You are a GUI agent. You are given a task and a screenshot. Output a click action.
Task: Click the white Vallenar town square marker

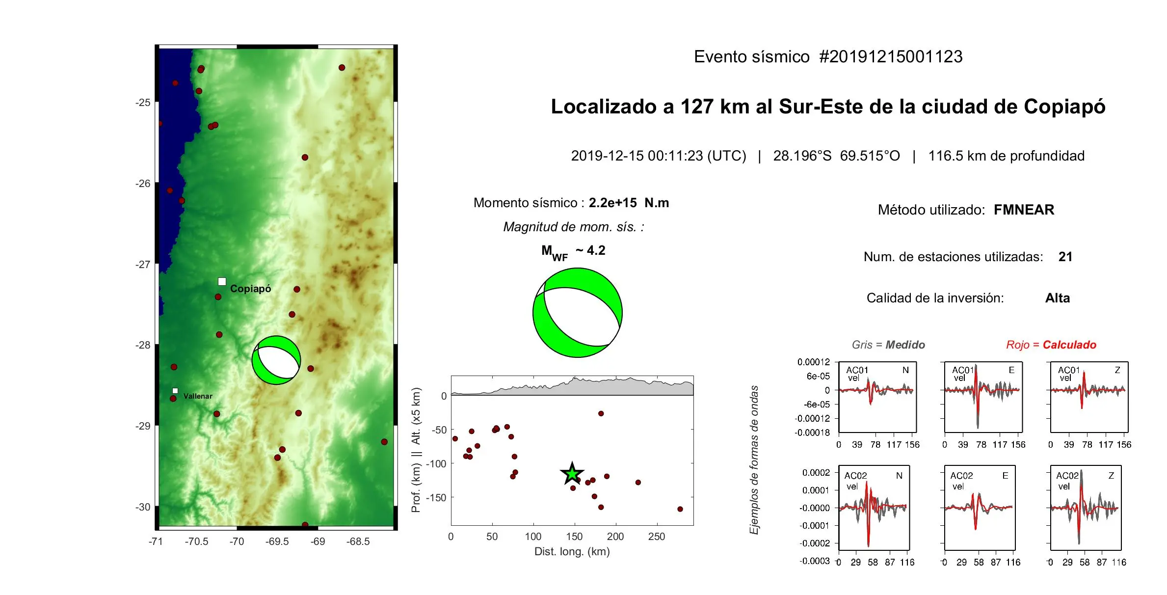coord(175,391)
